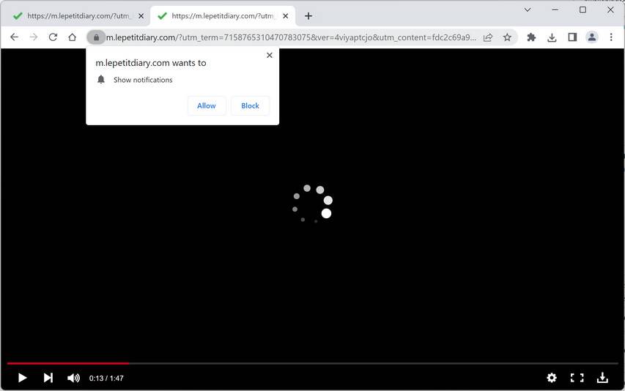The image size is (625, 391).
Task: Click the forward navigation arrow
Action: (34, 37)
